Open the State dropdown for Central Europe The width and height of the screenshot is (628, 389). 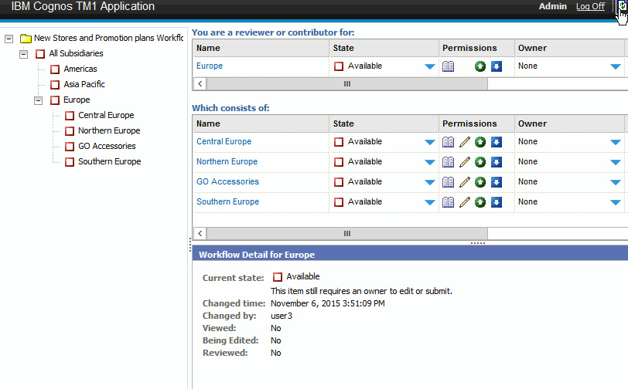click(429, 142)
